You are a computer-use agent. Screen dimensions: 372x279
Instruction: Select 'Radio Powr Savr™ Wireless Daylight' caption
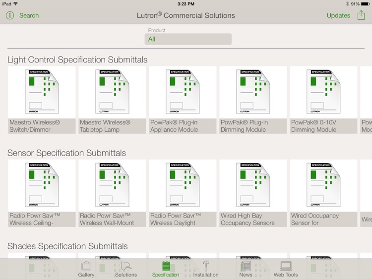[x=183, y=219]
